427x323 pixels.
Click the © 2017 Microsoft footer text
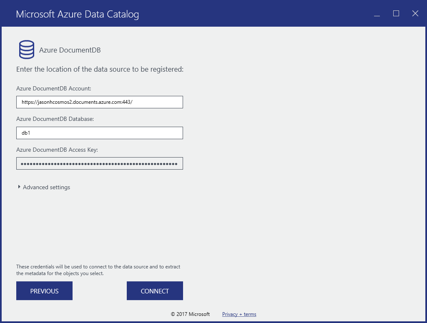[x=190, y=314]
